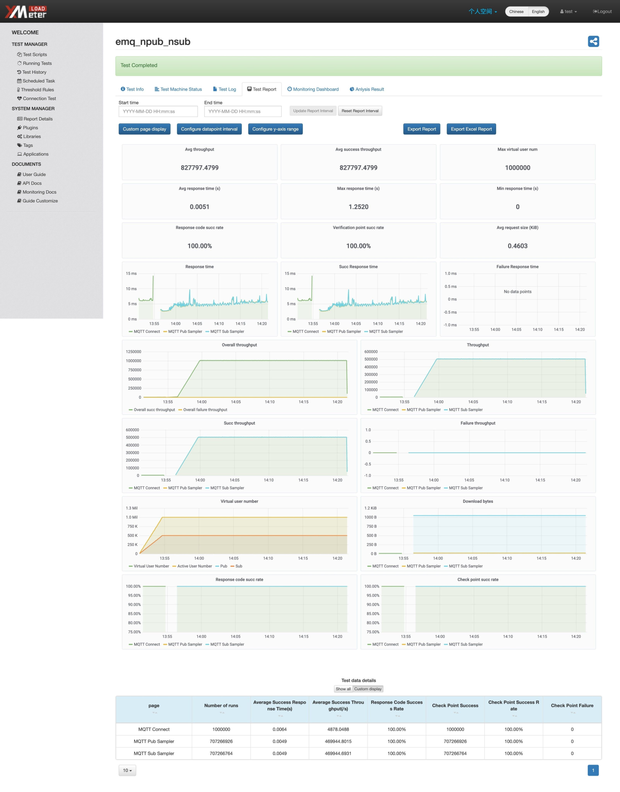This screenshot has height=792, width=620.
Task: Open the 10 rows per page dropdown
Action: [127, 770]
